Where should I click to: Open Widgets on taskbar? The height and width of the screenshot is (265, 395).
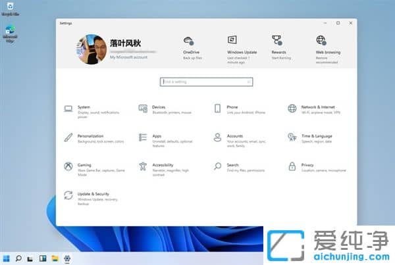(x=43, y=258)
